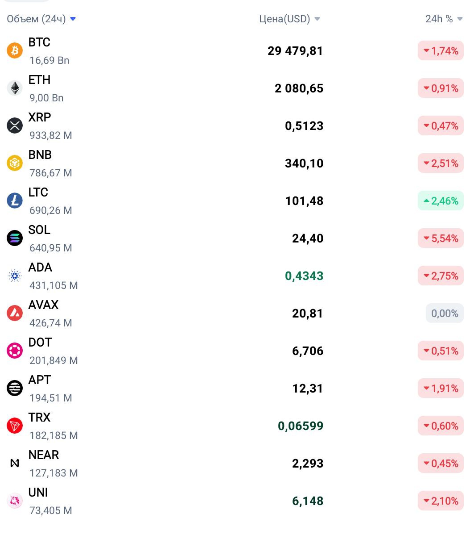
Task: Select the Tron TRX logo
Action: 15,426
